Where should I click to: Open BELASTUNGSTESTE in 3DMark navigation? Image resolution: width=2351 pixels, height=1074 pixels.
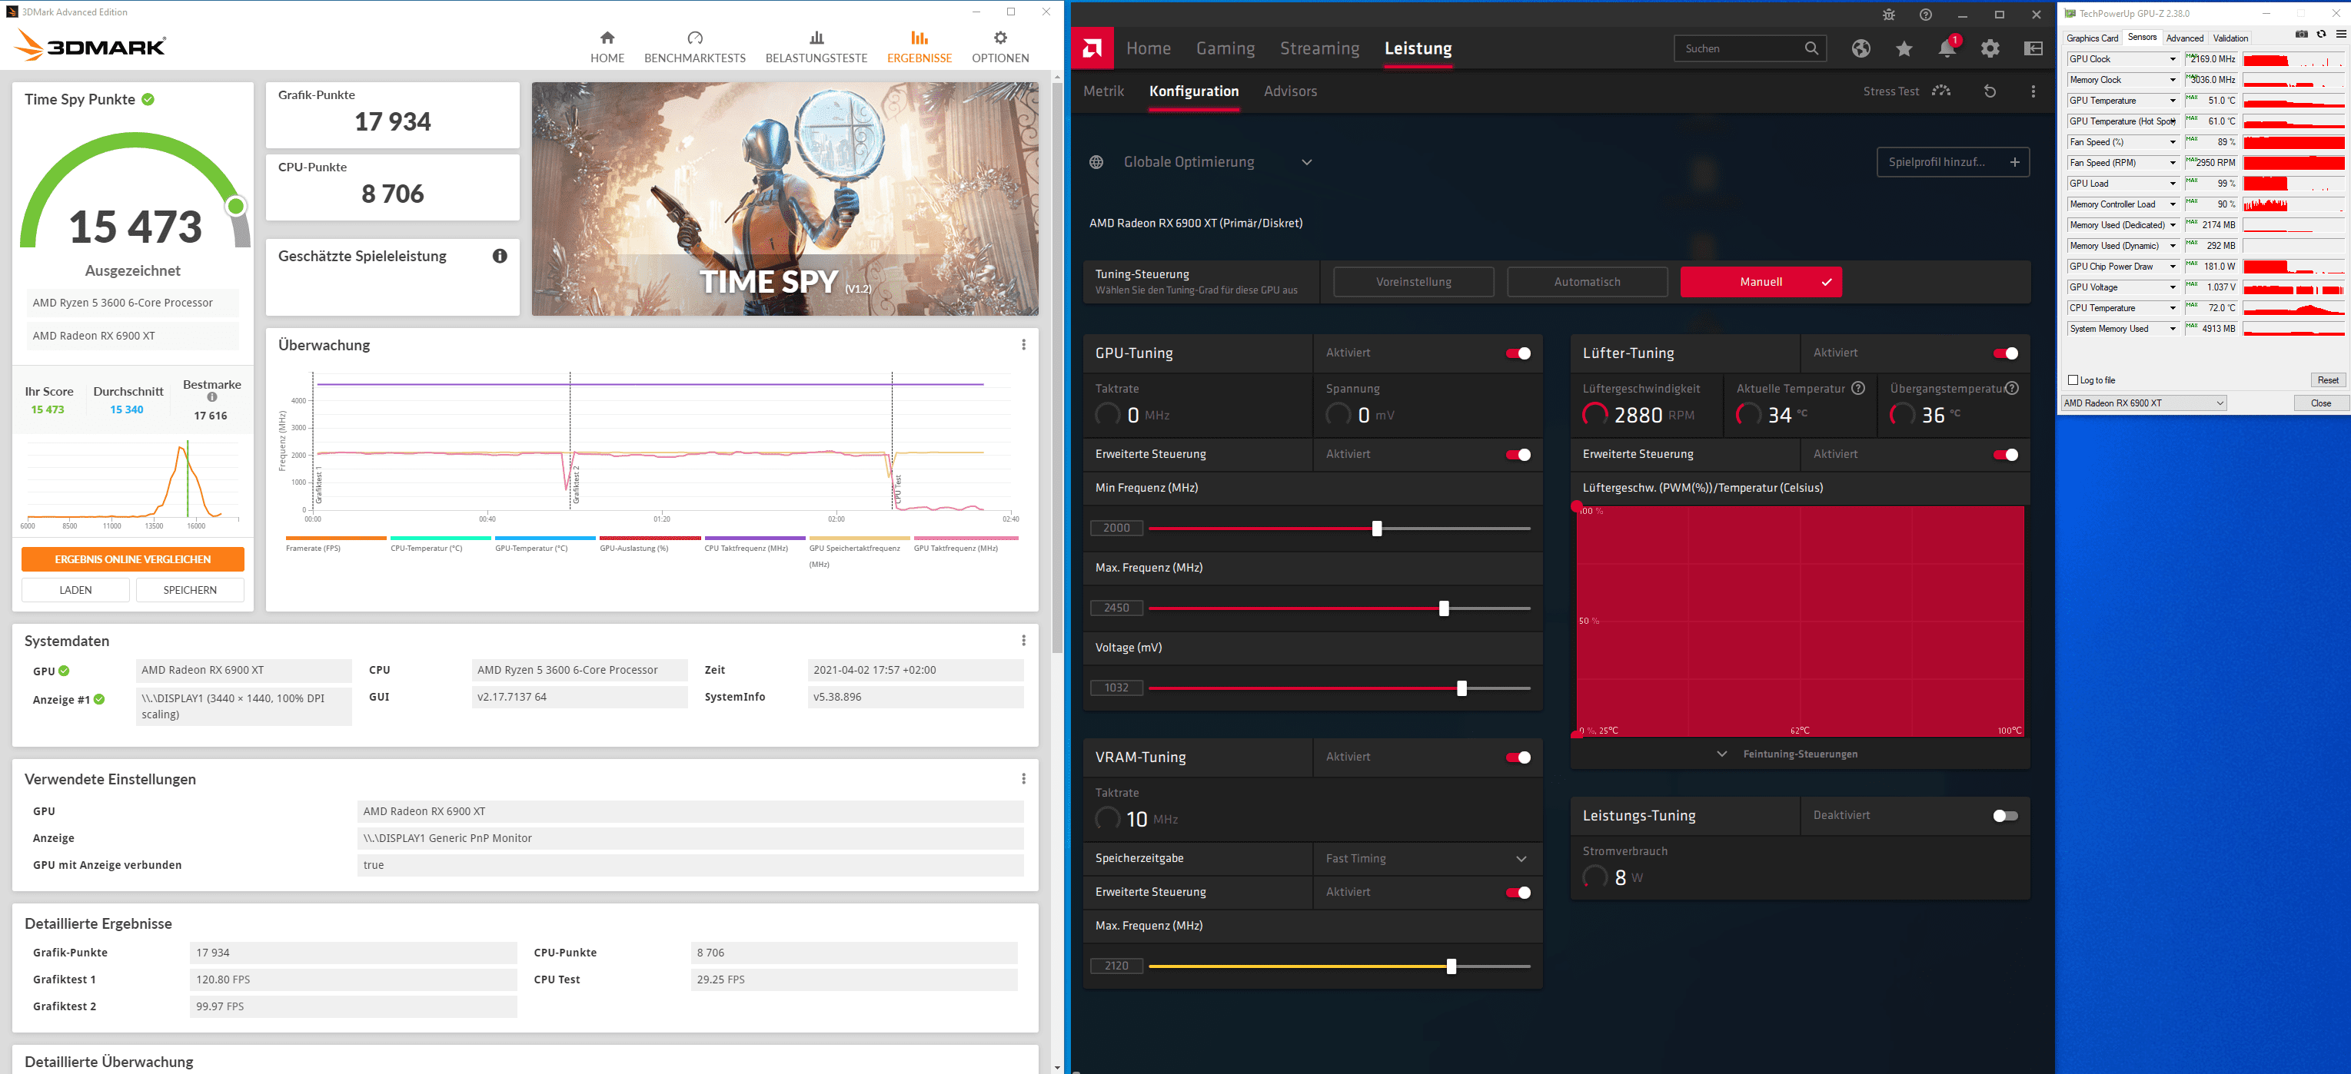(x=816, y=47)
